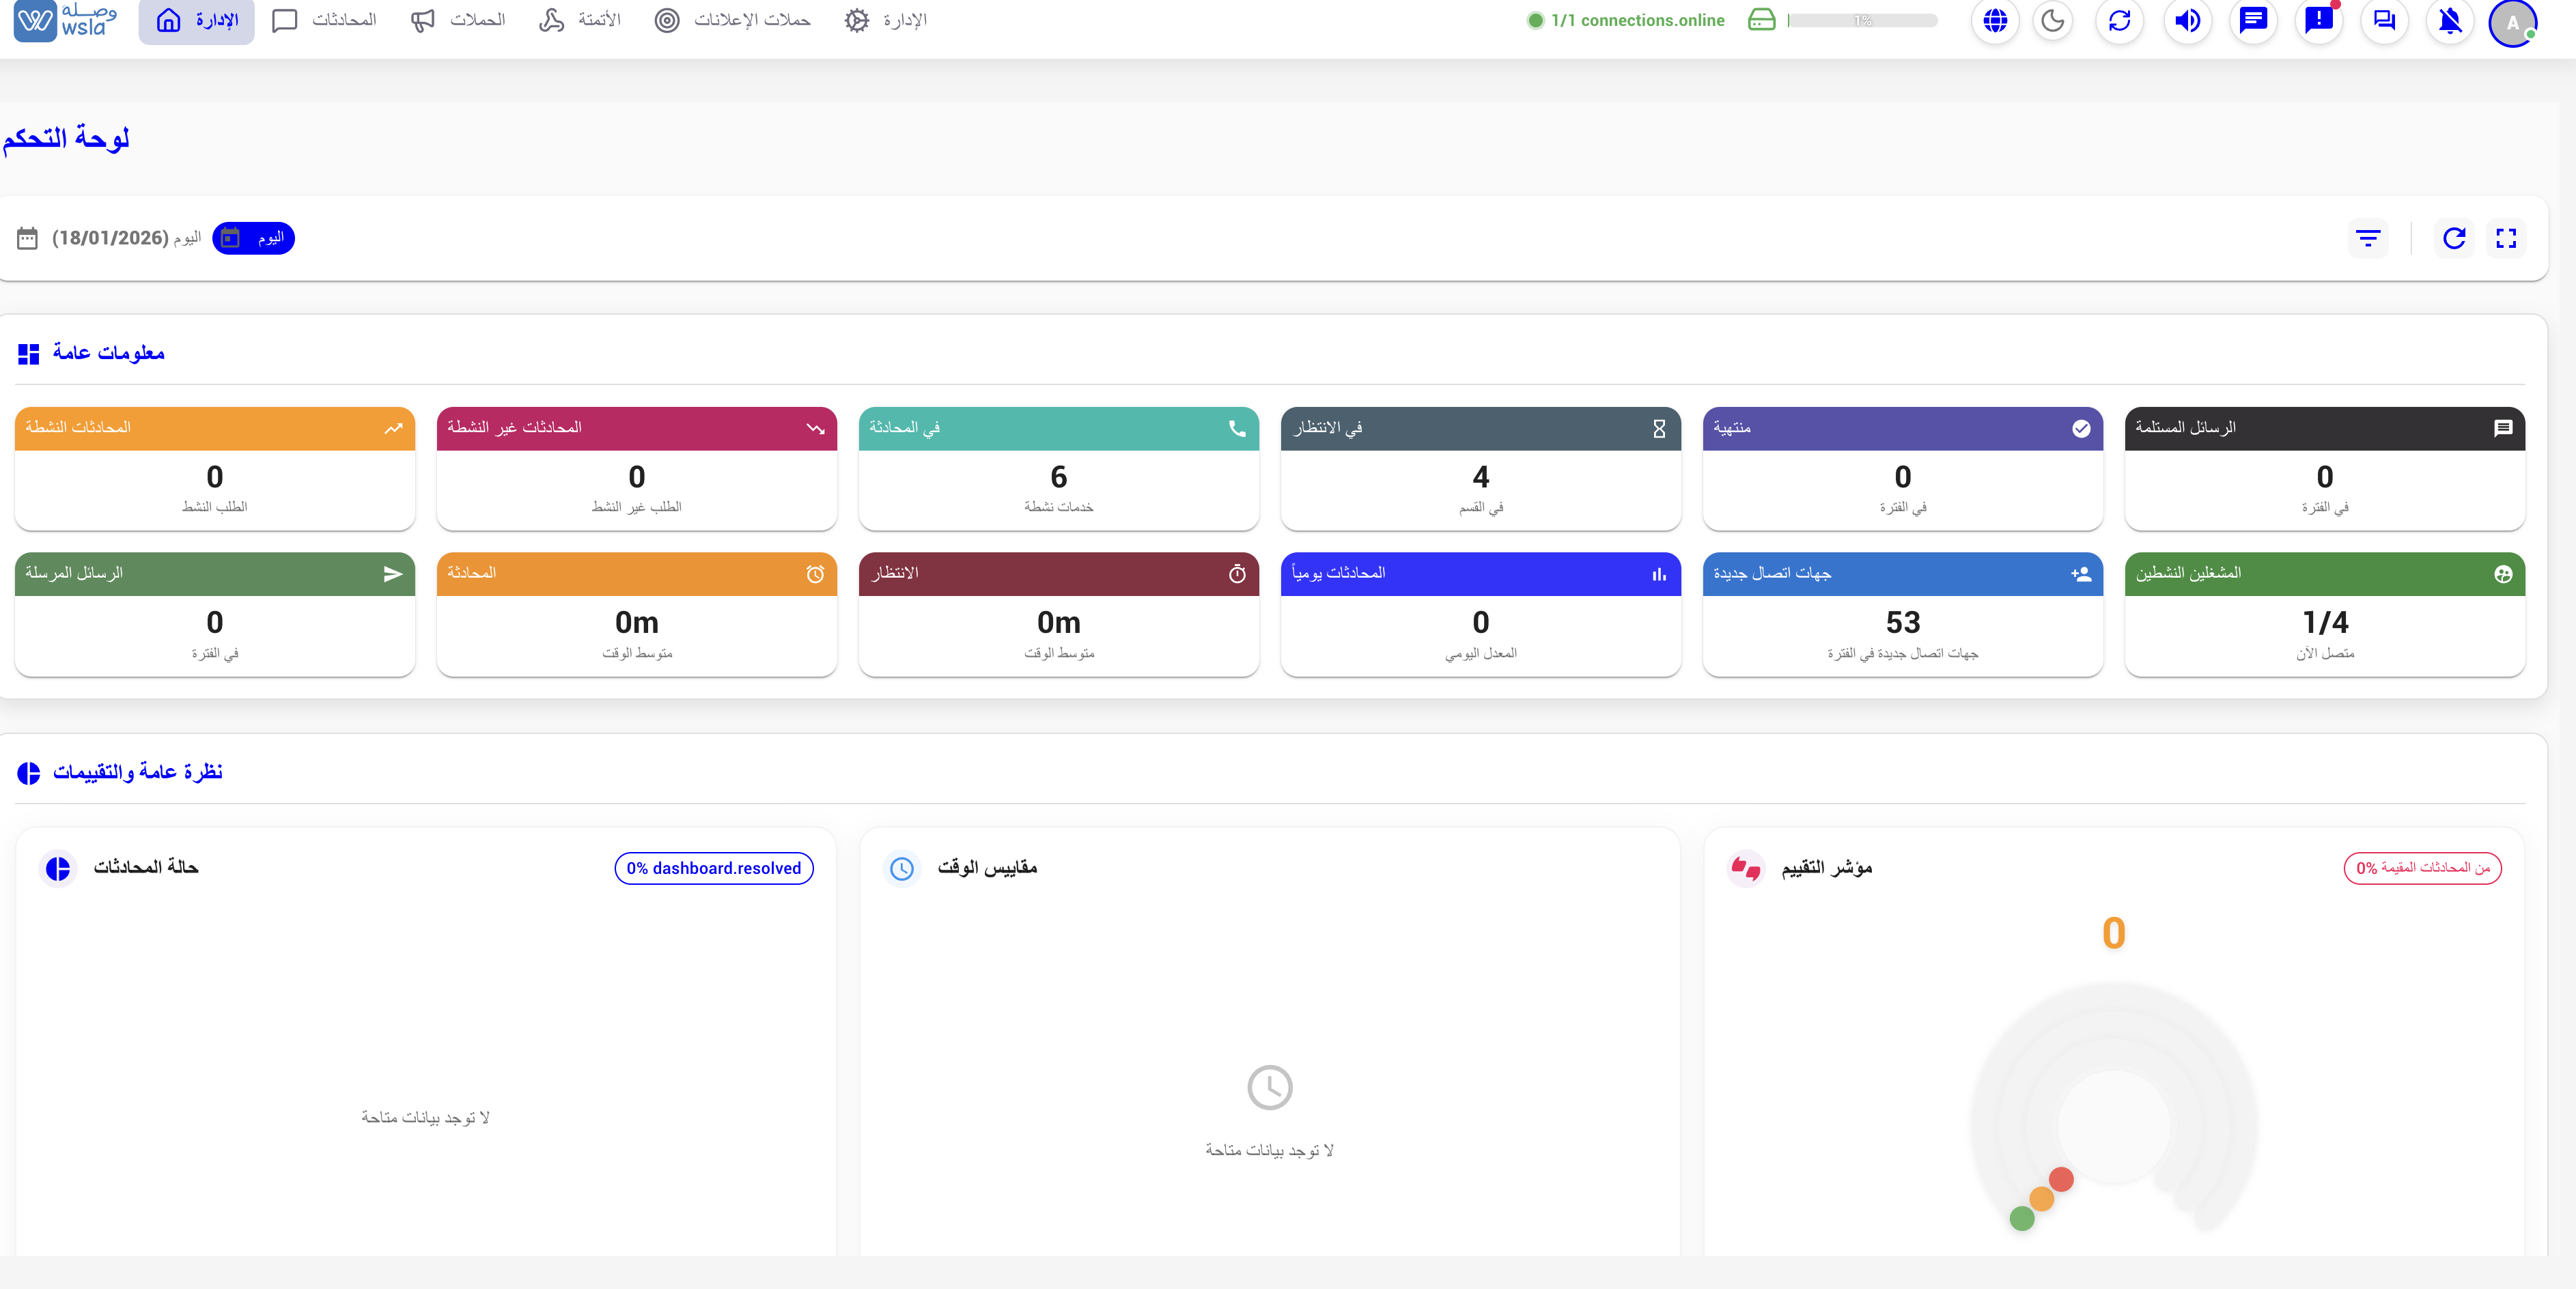Mute sounds via the speaker icon
Image resolution: width=2576 pixels, height=1289 pixels.
click(x=2187, y=20)
